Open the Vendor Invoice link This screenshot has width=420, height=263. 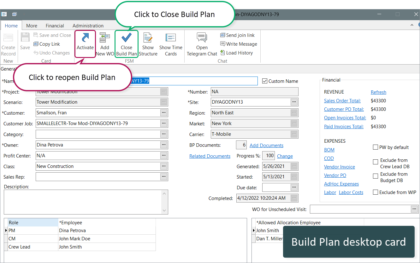(x=340, y=167)
